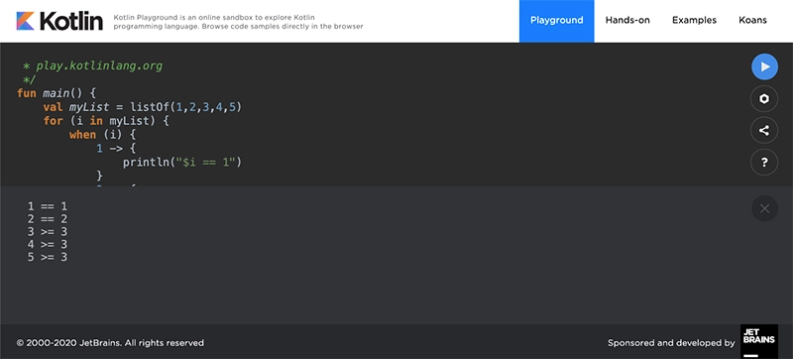Click the println statement in the code
This screenshot has height=359, width=793.
coord(182,163)
